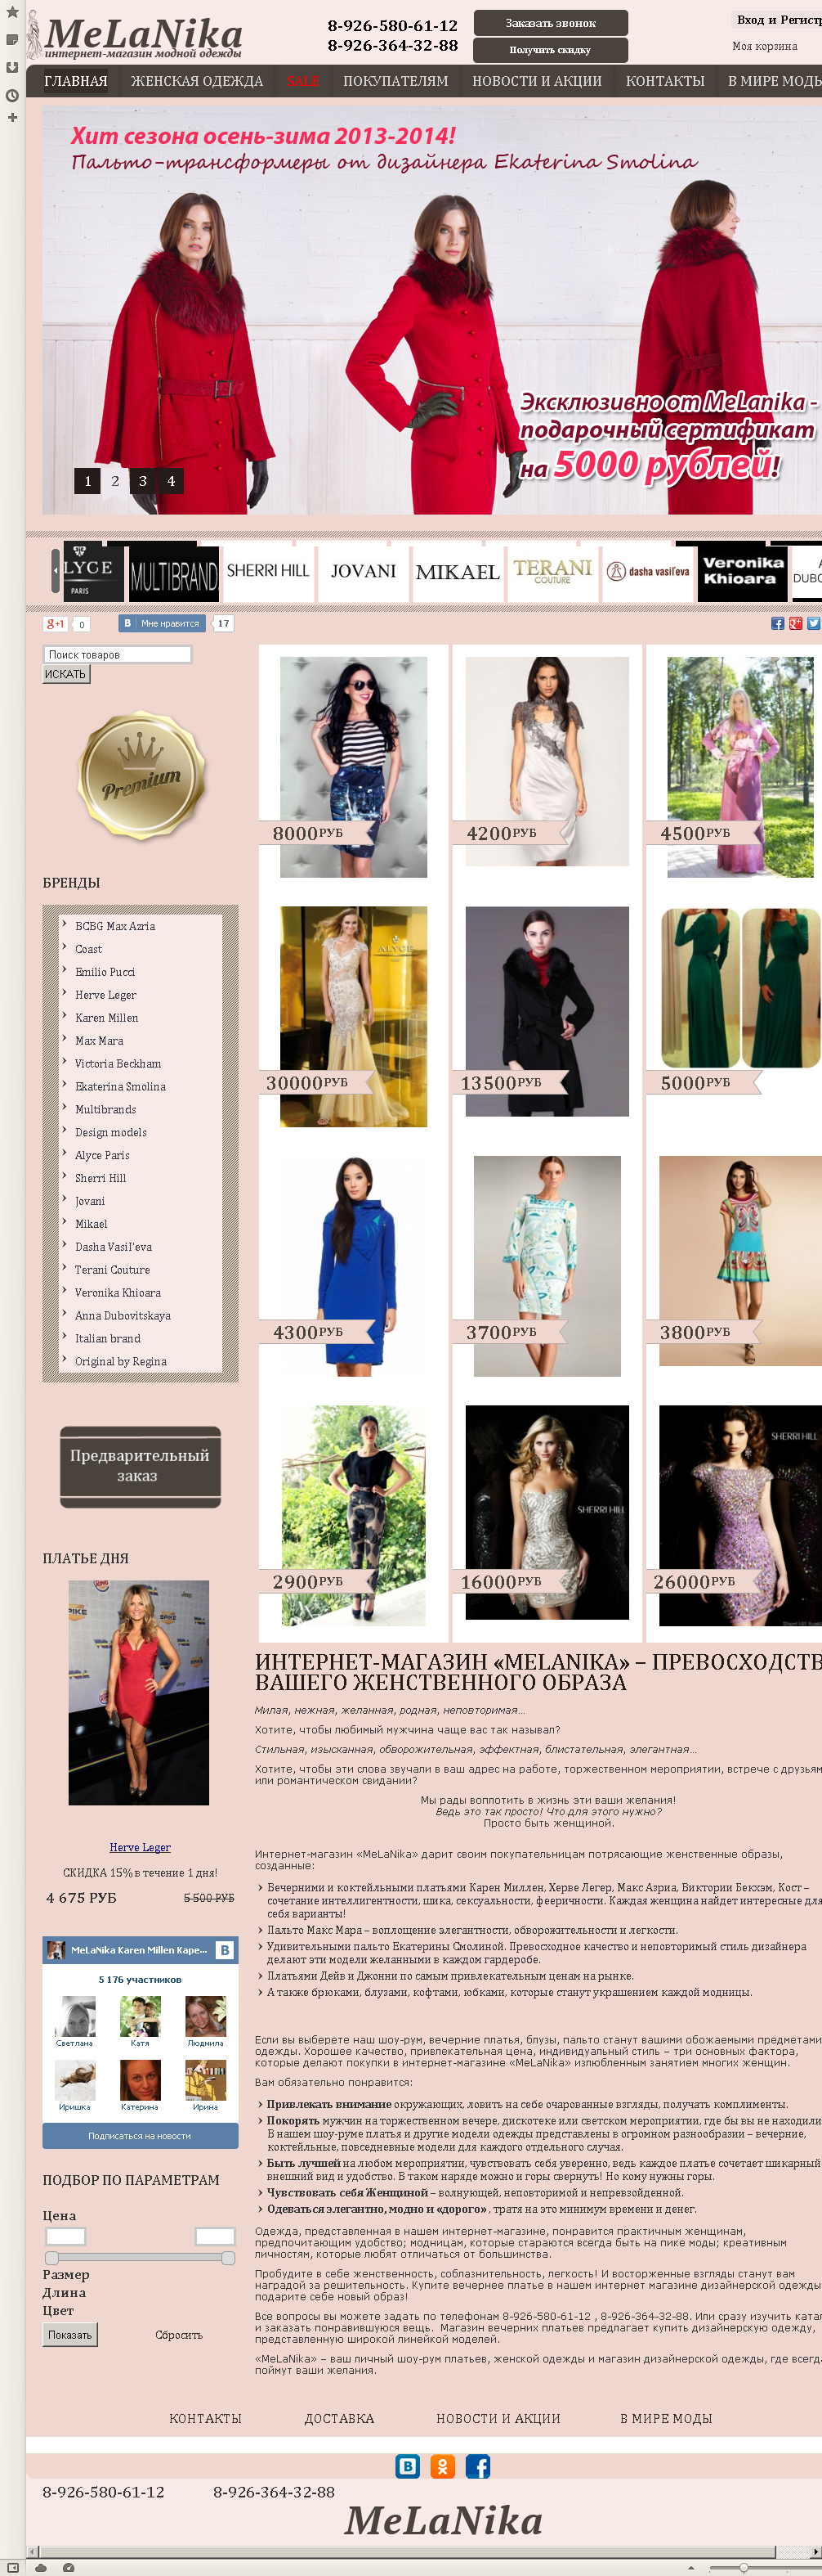
Task: Show banner slide 3
Action: [143, 481]
